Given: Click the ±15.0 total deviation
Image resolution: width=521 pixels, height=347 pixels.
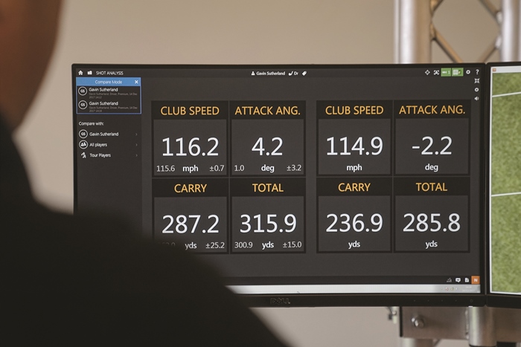Looking at the screenshot, I should pyautogui.click(x=292, y=244).
